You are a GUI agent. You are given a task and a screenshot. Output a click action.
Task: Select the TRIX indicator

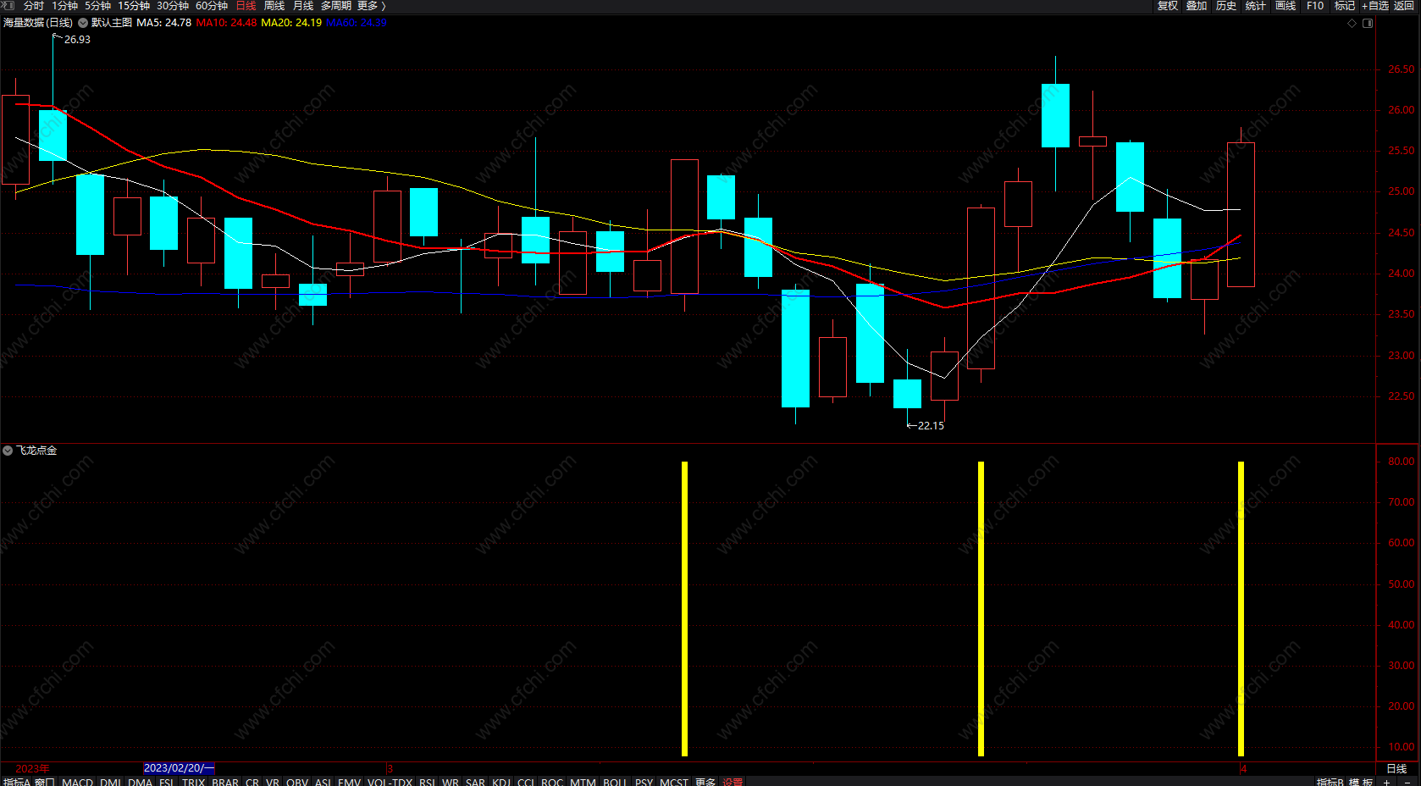point(194,782)
